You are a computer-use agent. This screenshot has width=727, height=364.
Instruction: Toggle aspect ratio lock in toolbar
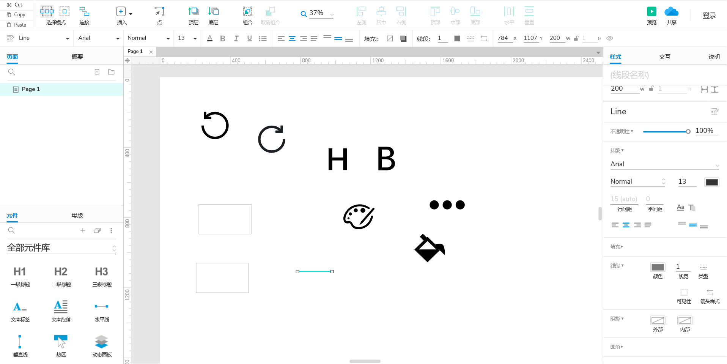pos(576,38)
